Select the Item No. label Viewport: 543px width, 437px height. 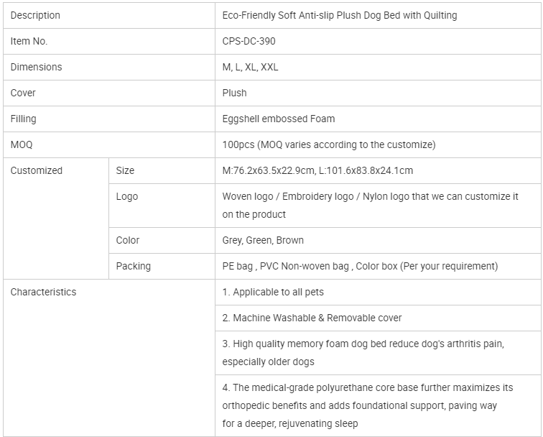(29, 41)
